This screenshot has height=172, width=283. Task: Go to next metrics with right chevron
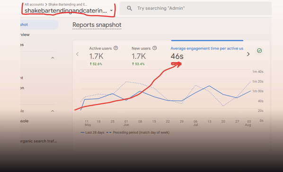pos(248,54)
